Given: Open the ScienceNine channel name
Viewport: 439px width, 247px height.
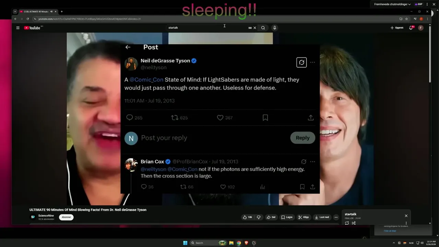Looking at the screenshot, I should coord(46,216).
